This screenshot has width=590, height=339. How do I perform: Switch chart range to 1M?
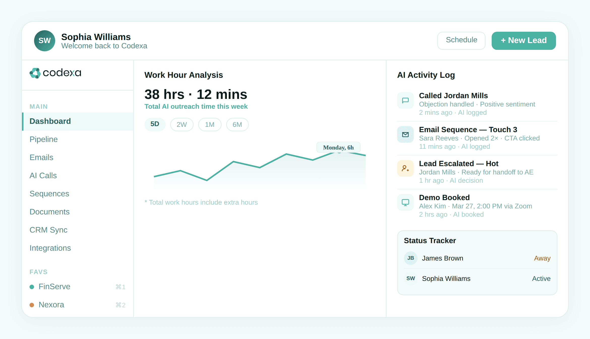click(x=210, y=125)
